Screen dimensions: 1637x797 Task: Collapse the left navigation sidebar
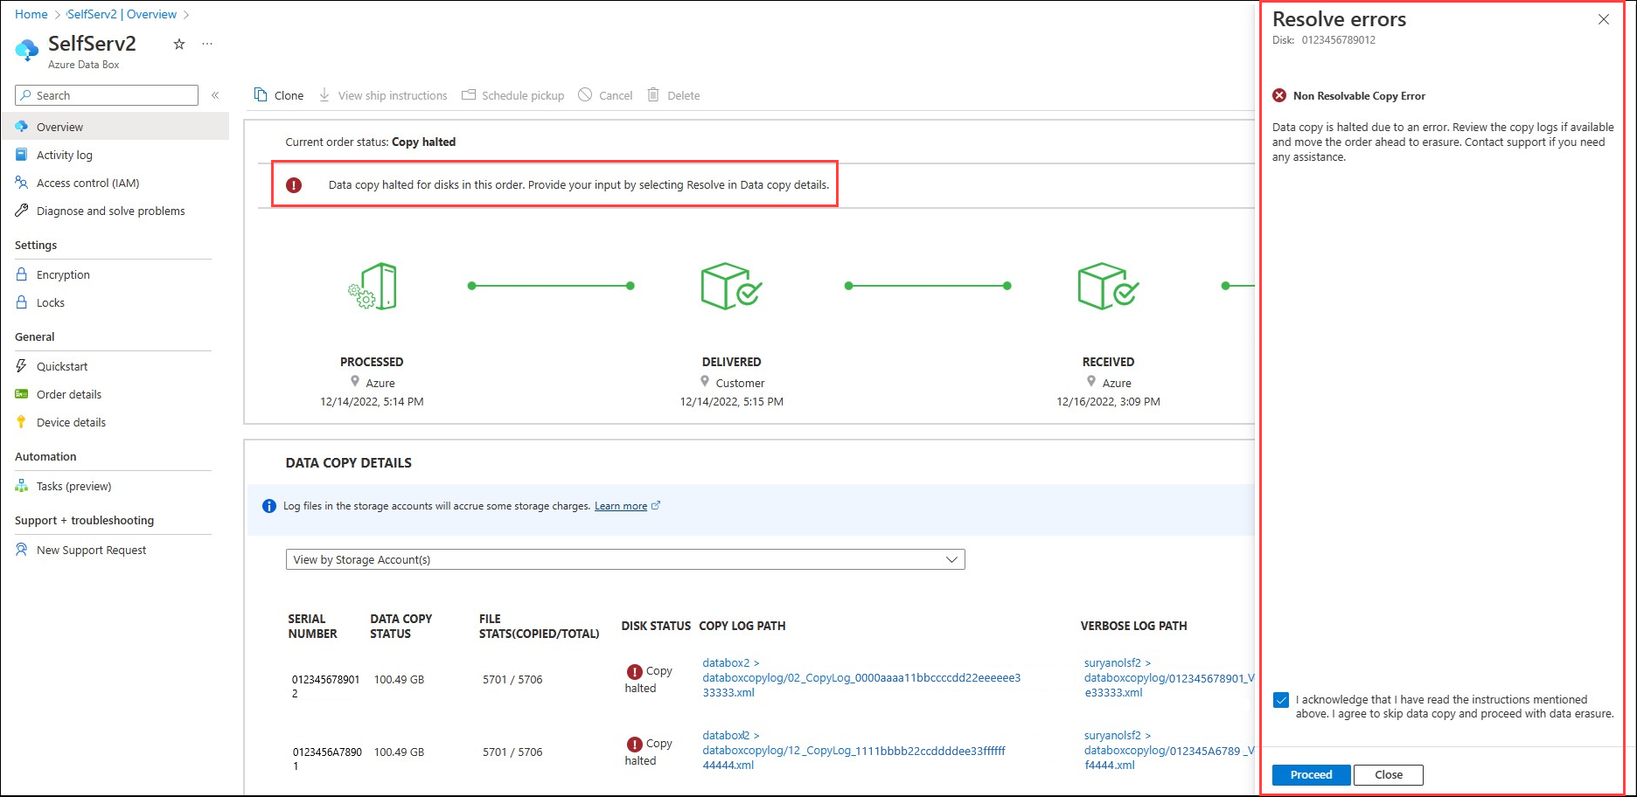pyautogui.click(x=215, y=95)
